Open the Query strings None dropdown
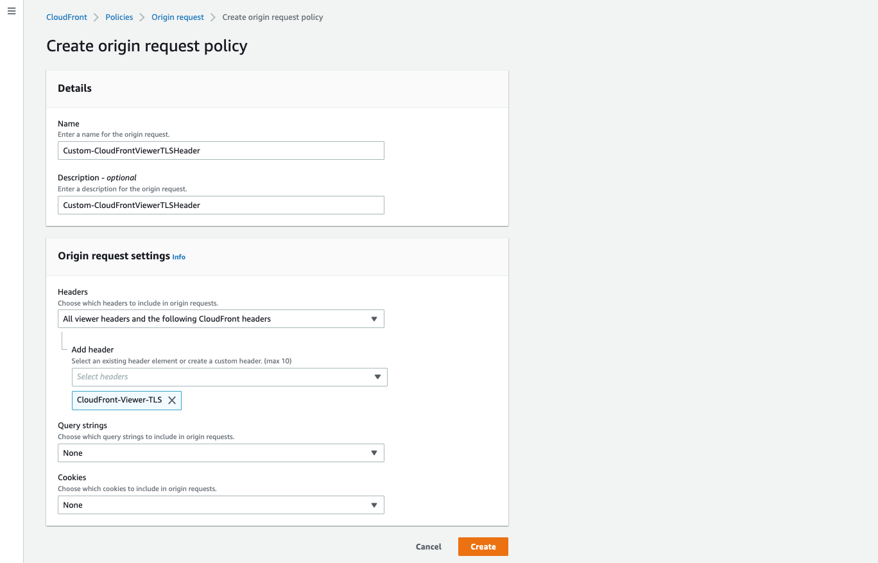Image resolution: width=878 pixels, height=563 pixels. pos(221,453)
